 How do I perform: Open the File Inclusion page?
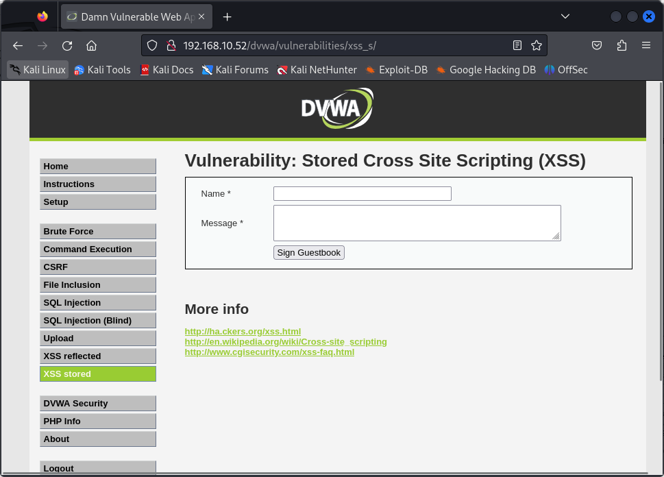point(98,284)
